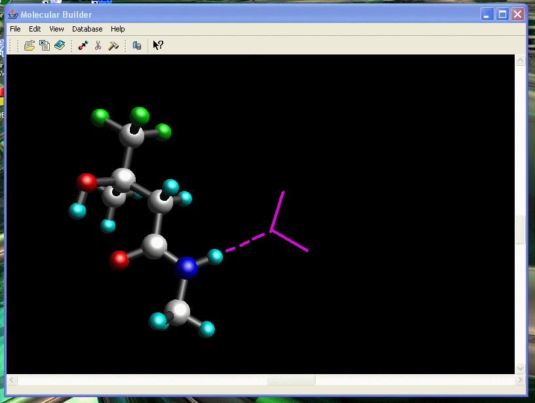The width and height of the screenshot is (535, 403).
Task: Activate the context help pointer icon
Action: pos(158,45)
